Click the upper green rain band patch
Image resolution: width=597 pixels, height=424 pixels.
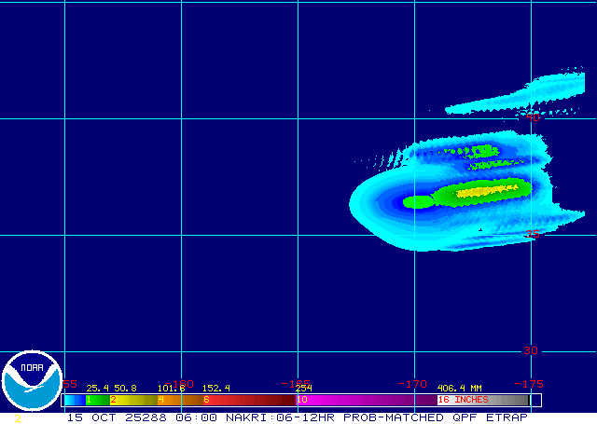coord(481,150)
